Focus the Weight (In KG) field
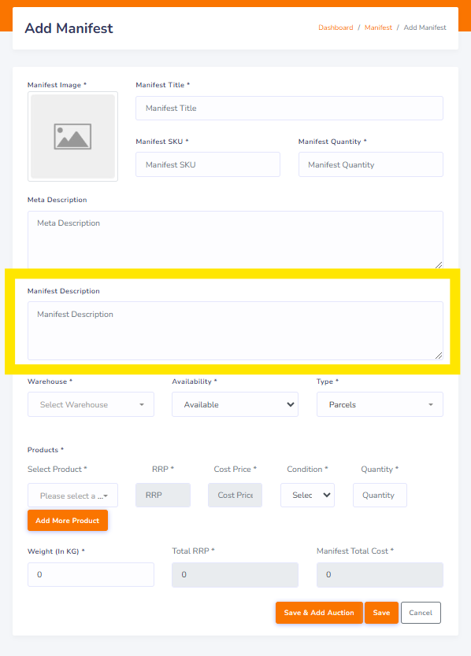The width and height of the screenshot is (471, 656). pyautogui.click(x=91, y=574)
